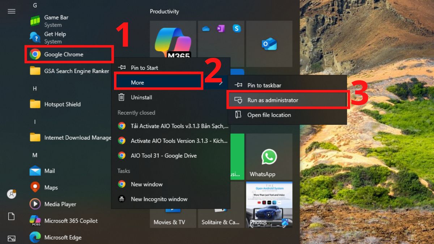Click the incognito icon beside New Incognito window
Image resolution: width=434 pixels, height=244 pixels.
pos(122,199)
